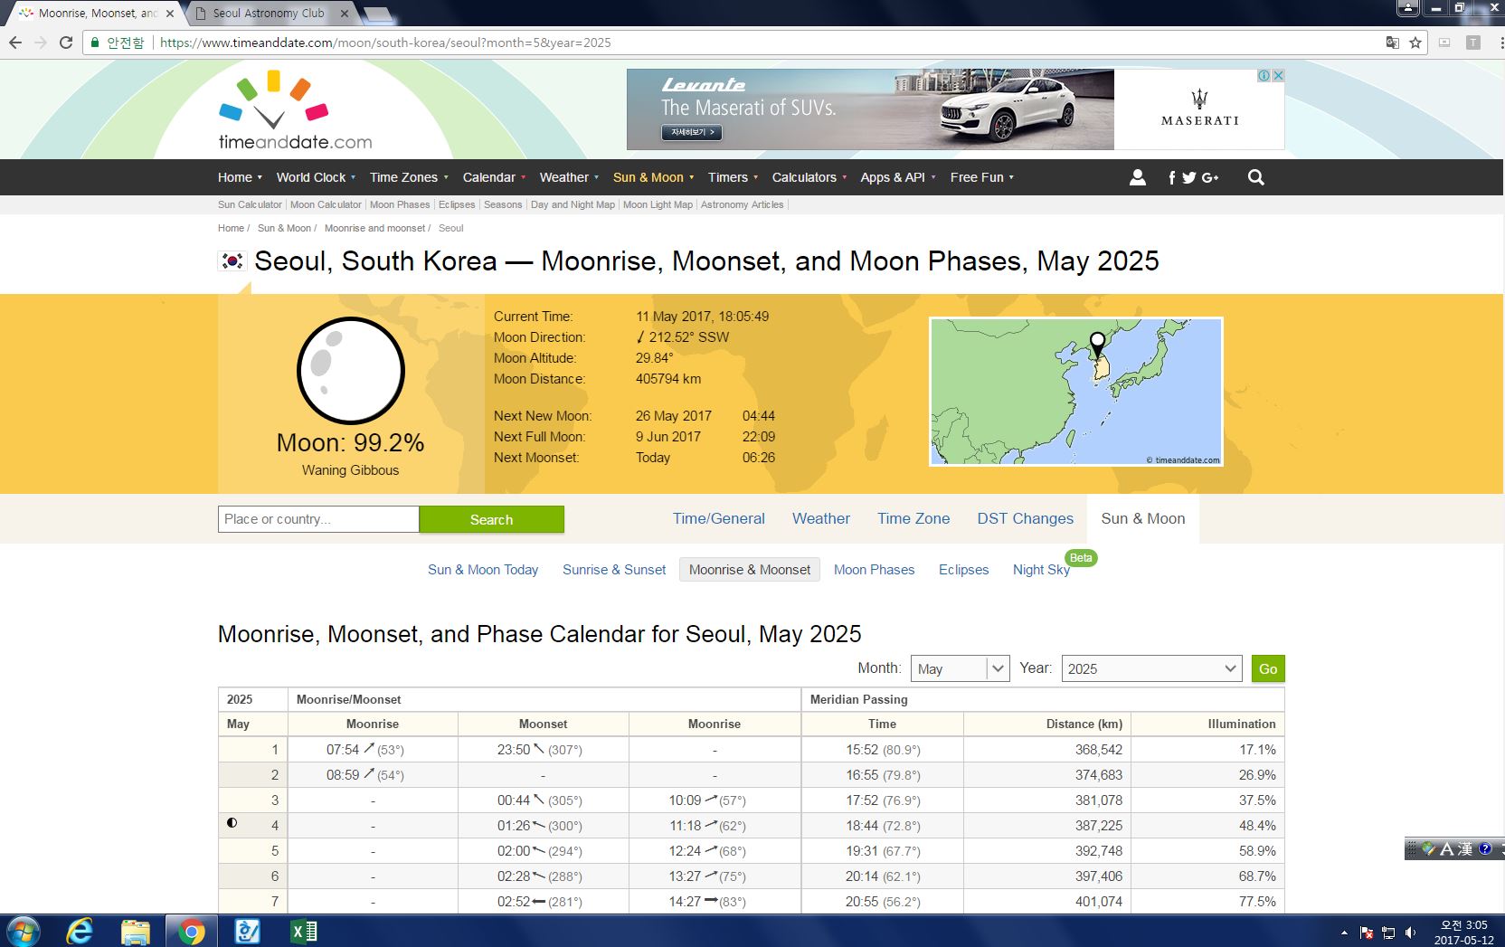This screenshot has height=947, width=1505.
Task: Open the translate page icon
Action: point(1393,43)
